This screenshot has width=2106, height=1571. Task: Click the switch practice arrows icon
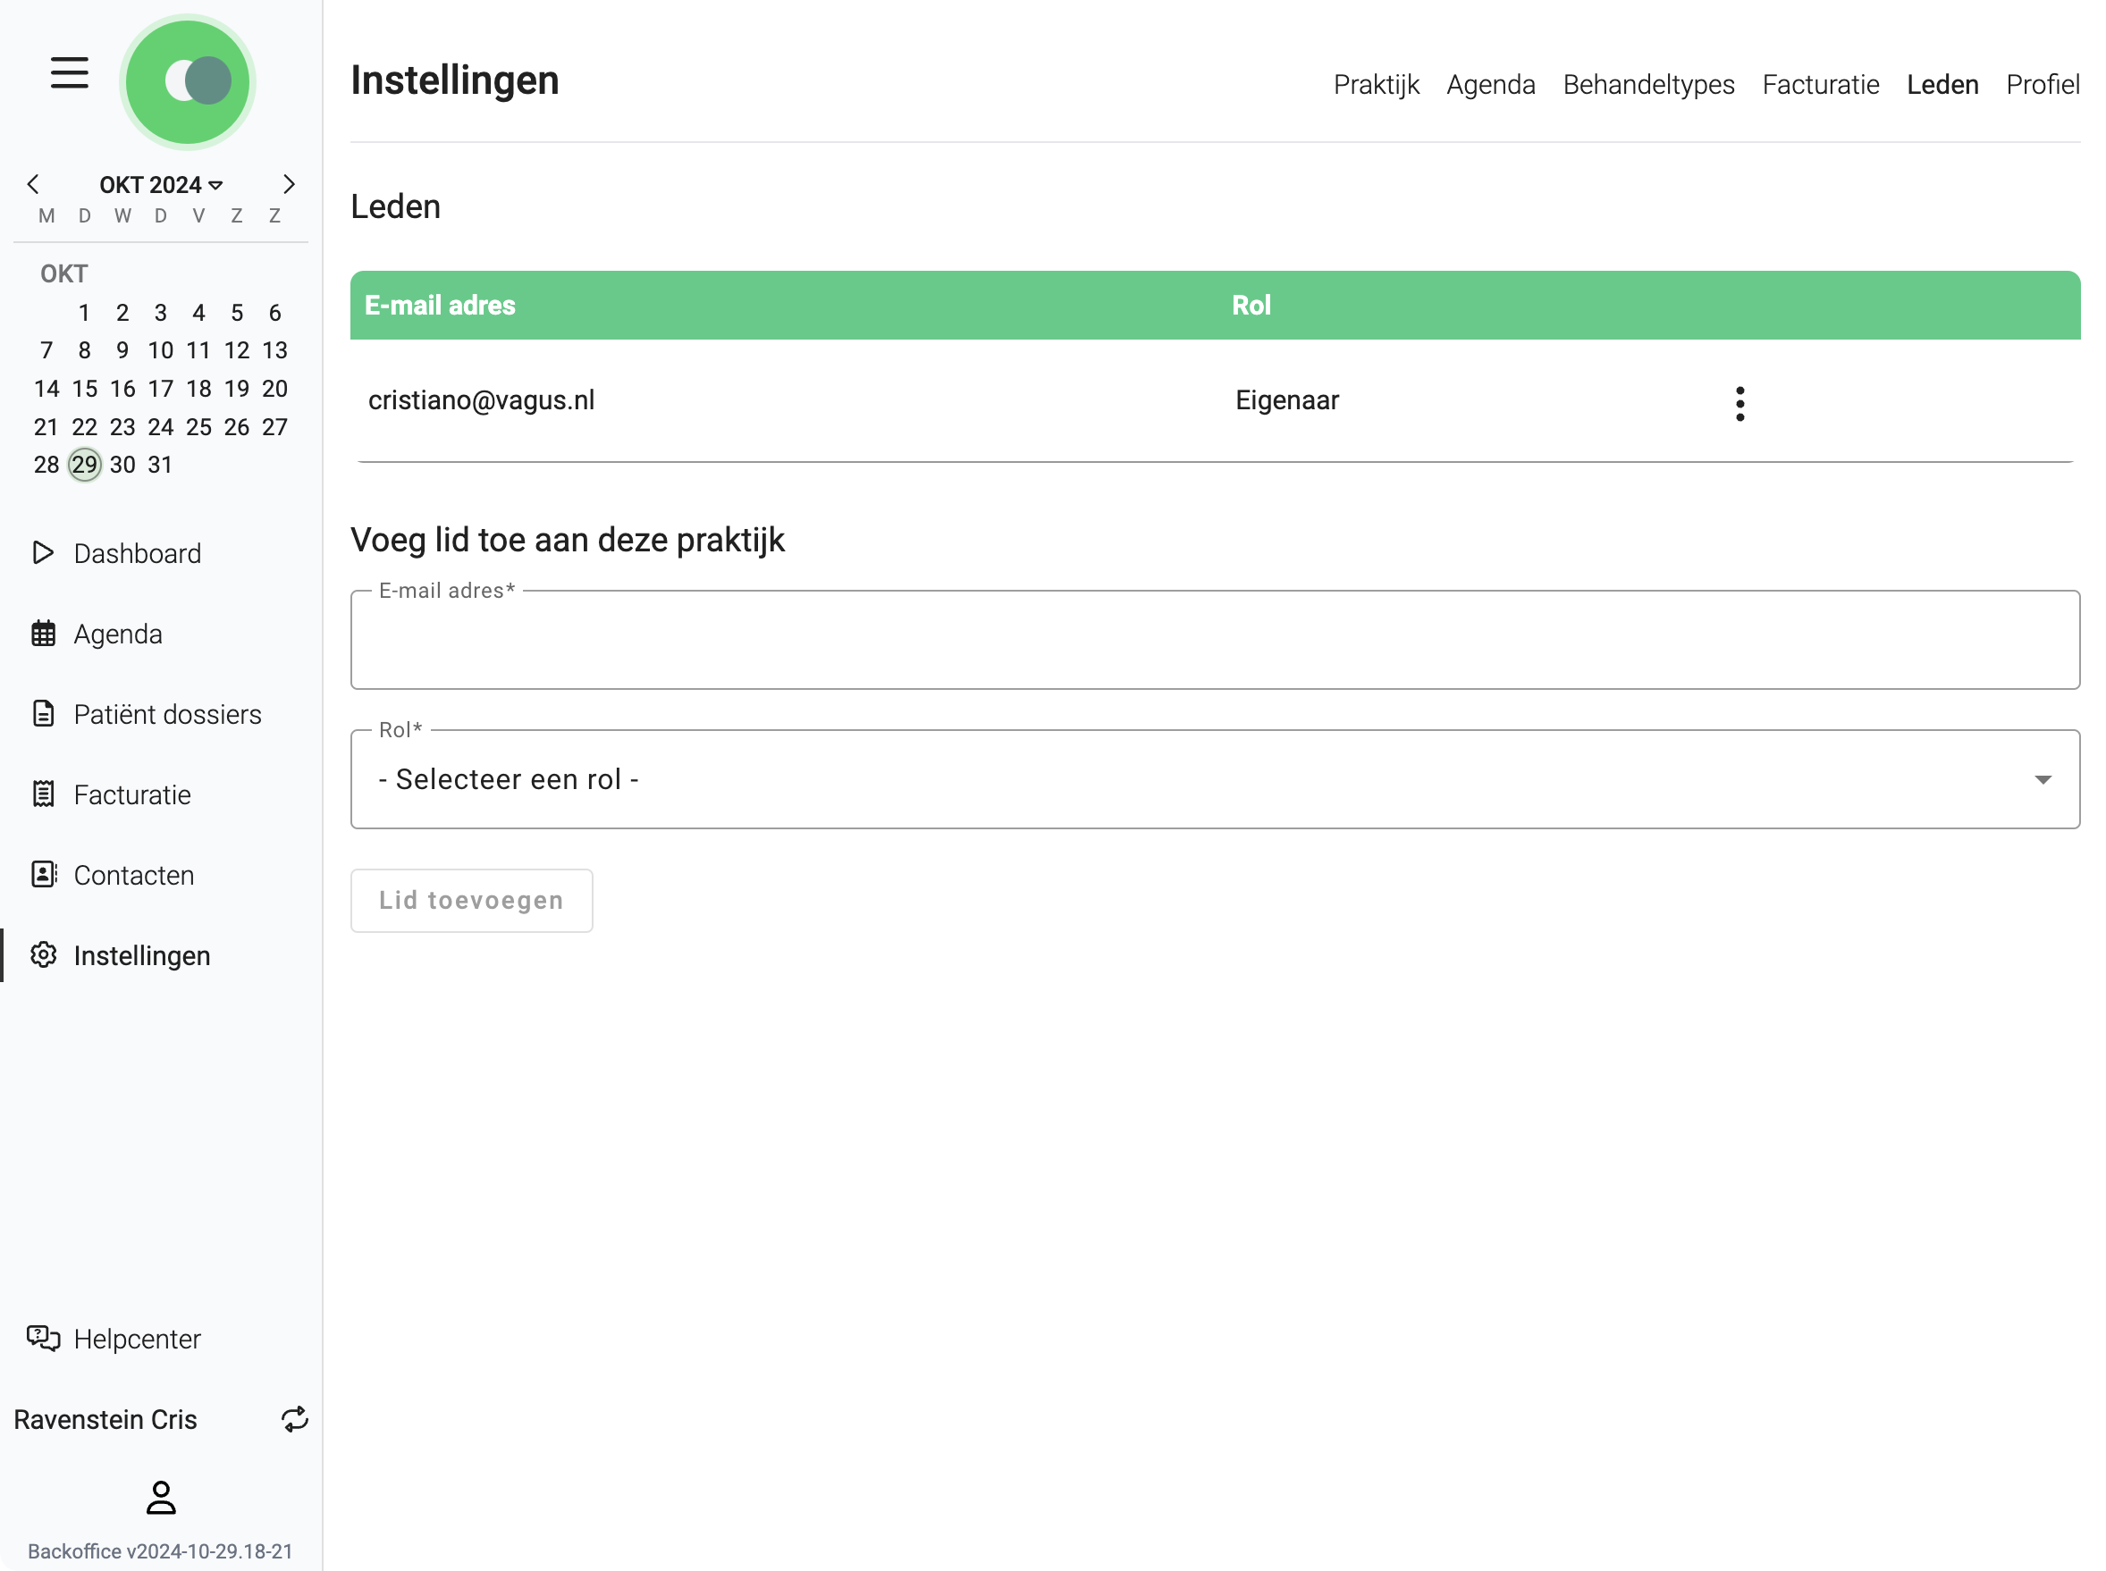(x=294, y=1419)
